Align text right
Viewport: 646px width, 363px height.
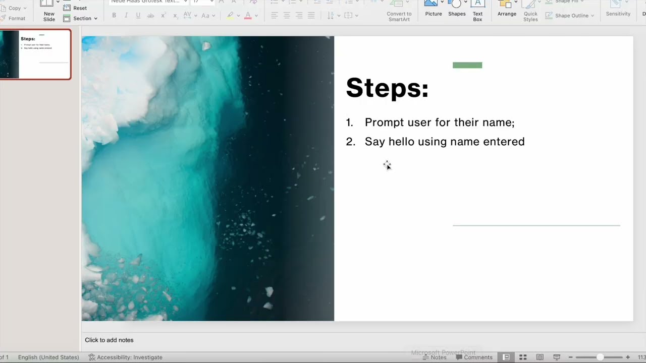pos(299,16)
